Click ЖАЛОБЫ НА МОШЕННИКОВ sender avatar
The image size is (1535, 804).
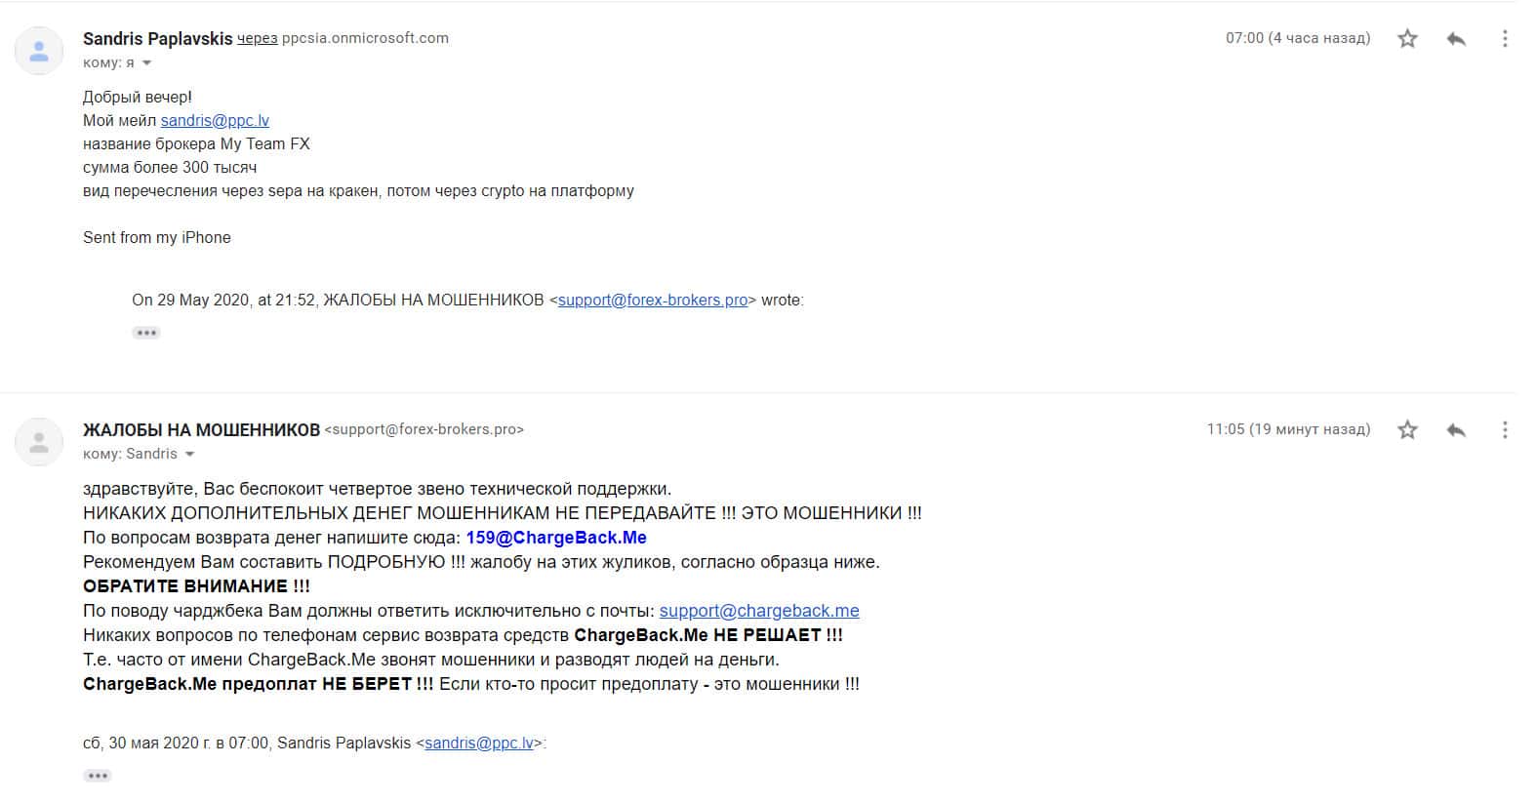(x=39, y=442)
